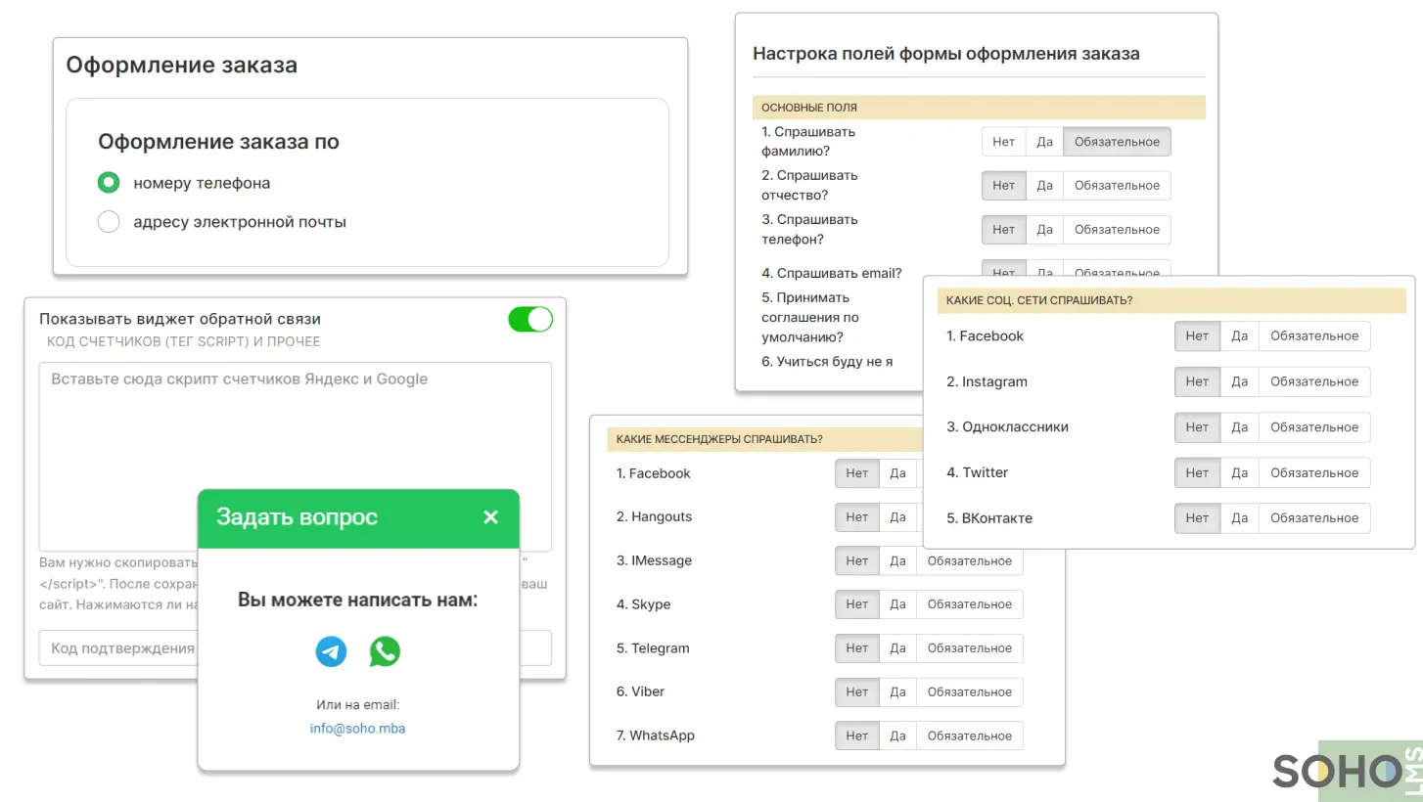Set 'Спрашивать телефон?' to Да
The width and height of the screenshot is (1423, 802).
point(1044,230)
